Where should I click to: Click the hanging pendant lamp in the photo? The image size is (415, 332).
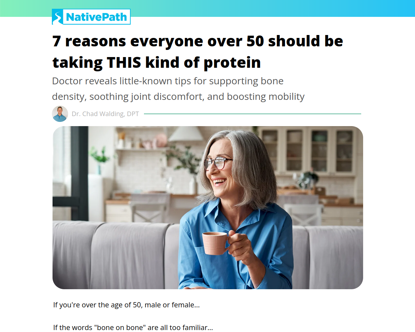click(x=186, y=133)
